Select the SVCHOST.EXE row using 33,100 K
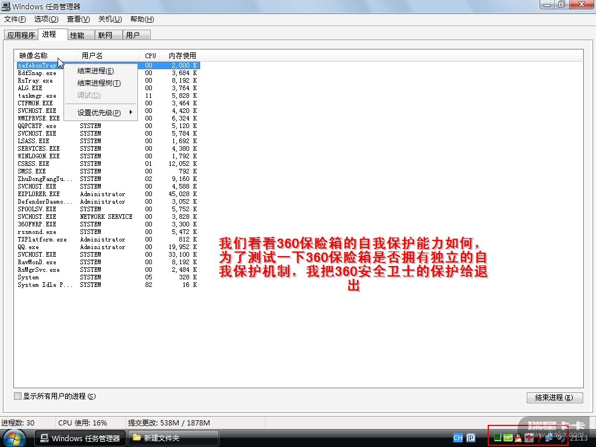This screenshot has height=447, width=596. coord(108,255)
